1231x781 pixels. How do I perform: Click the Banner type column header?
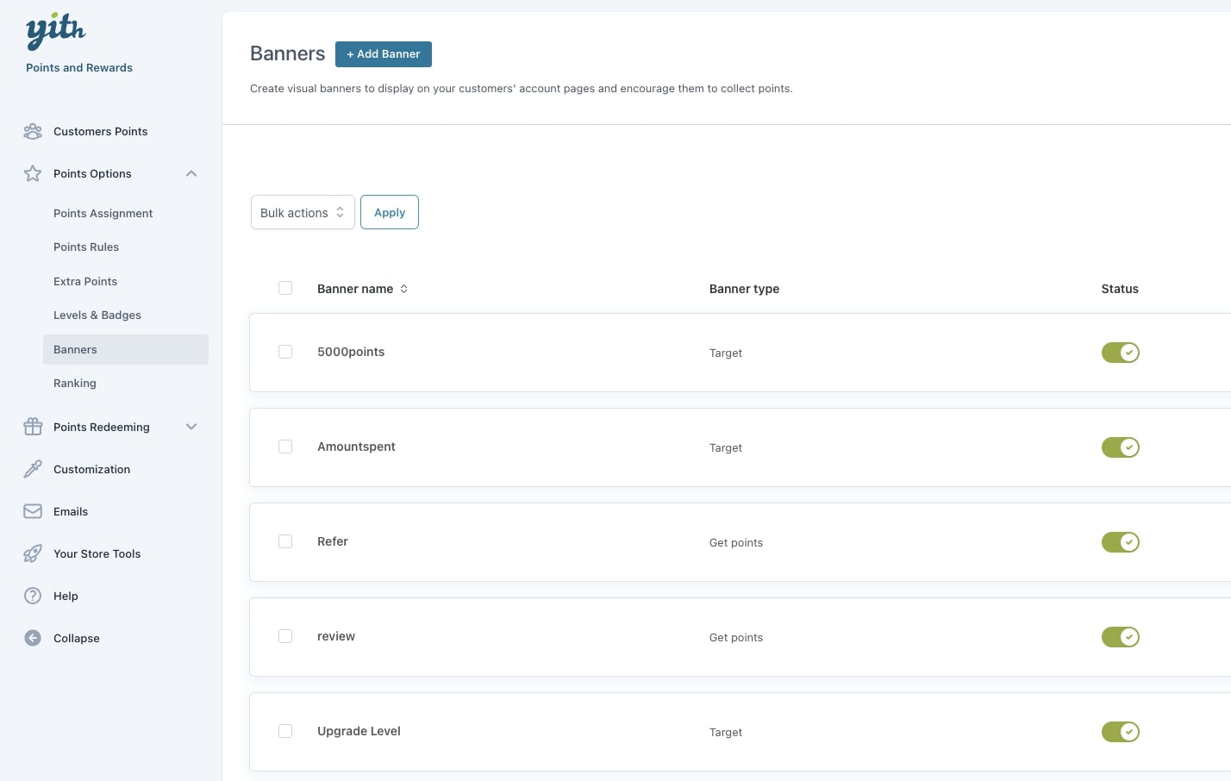tap(744, 289)
